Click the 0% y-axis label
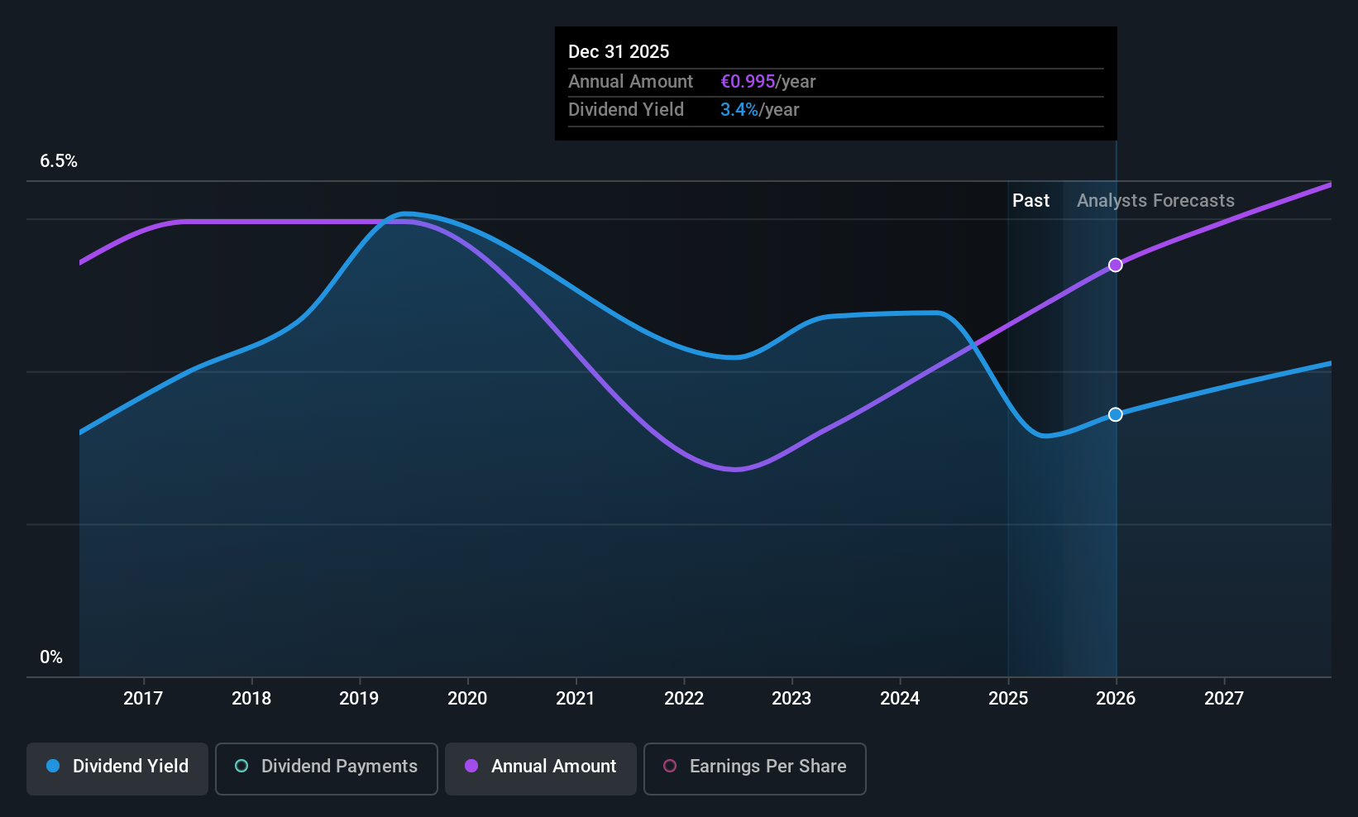This screenshot has height=817, width=1358. click(x=51, y=657)
